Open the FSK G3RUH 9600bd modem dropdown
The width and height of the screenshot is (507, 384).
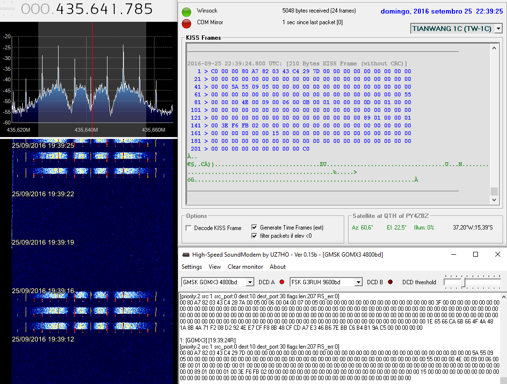coord(358,282)
